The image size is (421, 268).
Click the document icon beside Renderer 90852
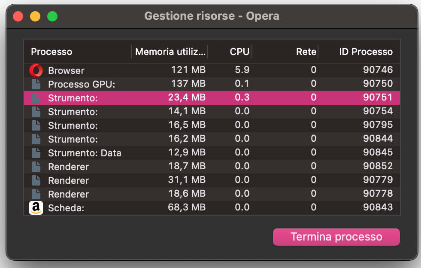(x=36, y=167)
